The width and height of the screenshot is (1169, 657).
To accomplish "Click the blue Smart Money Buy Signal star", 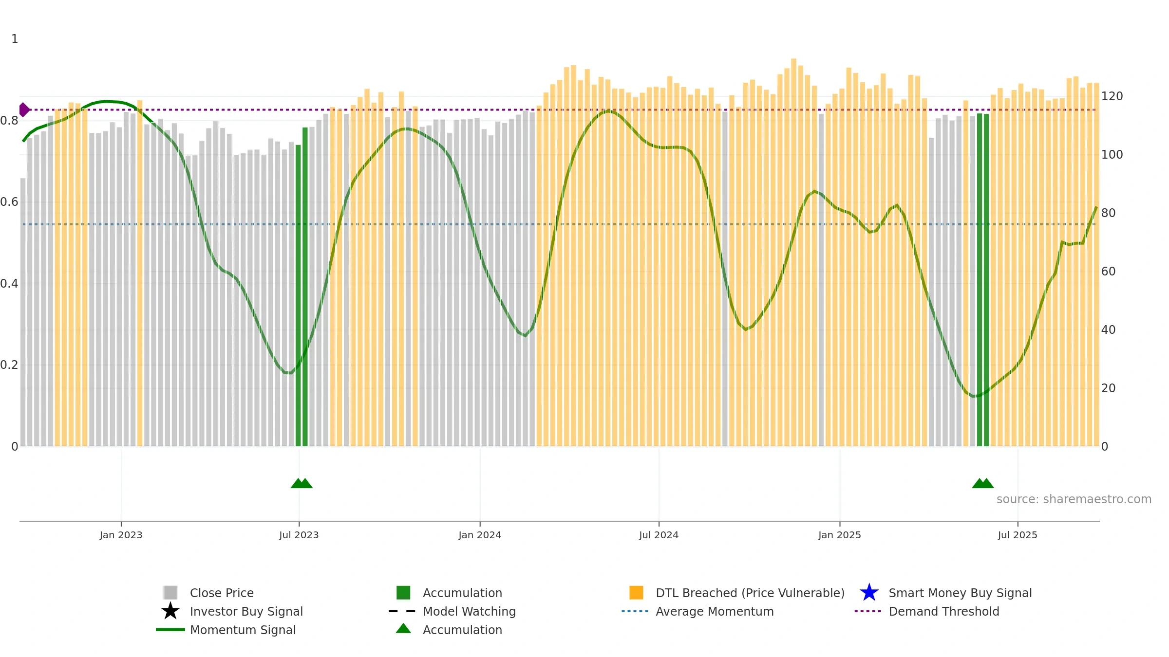I will point(869,592).
